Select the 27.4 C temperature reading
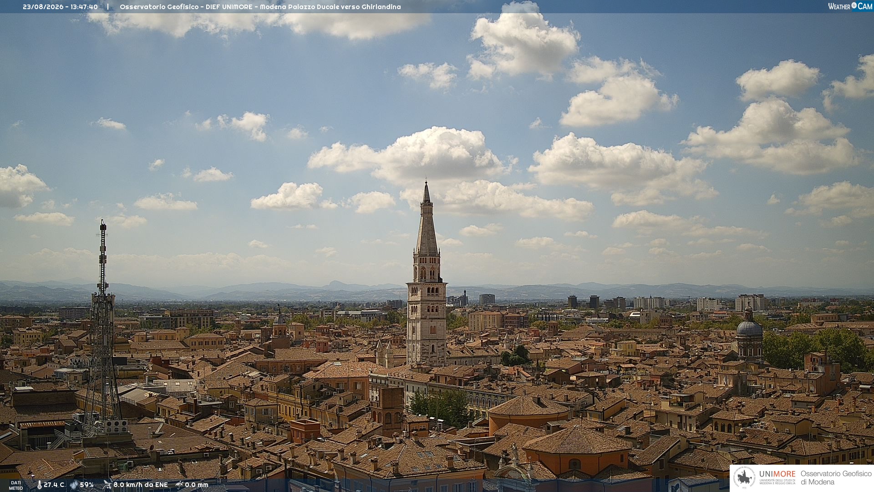874x492 pixels. point(54,485)
